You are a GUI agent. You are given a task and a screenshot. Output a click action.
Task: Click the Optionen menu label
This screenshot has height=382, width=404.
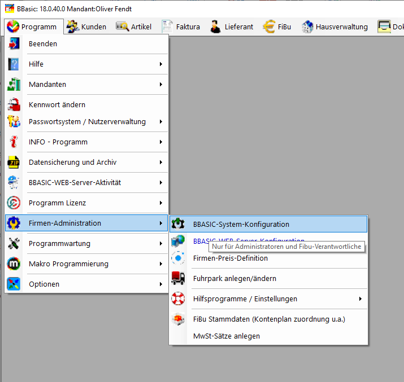point(44,284)
